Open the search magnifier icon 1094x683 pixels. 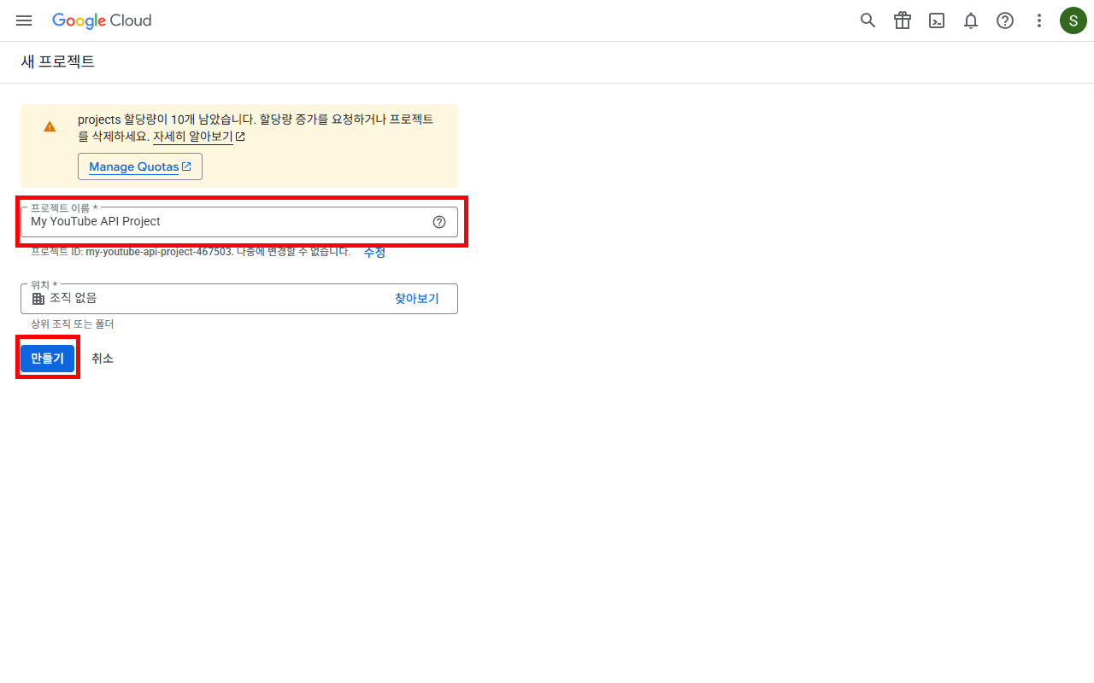[x=868, y=20]
